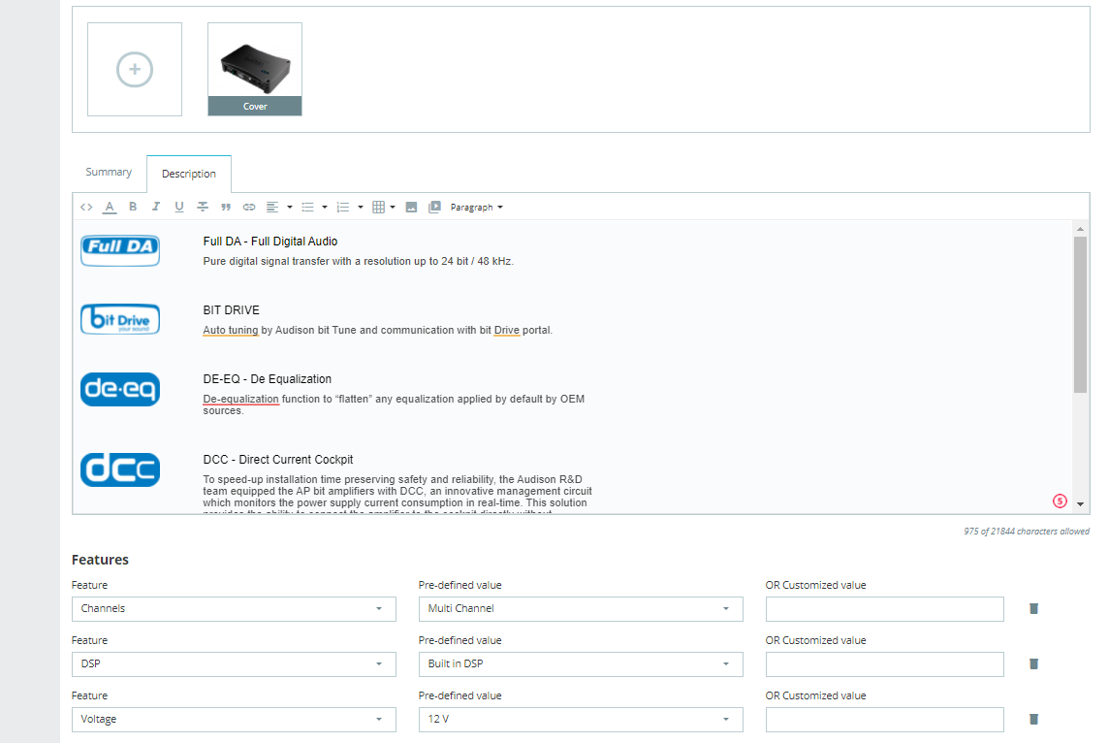Click the Full DA logo image
Viewport: 1109px width, 743px height.
[120, 250]
